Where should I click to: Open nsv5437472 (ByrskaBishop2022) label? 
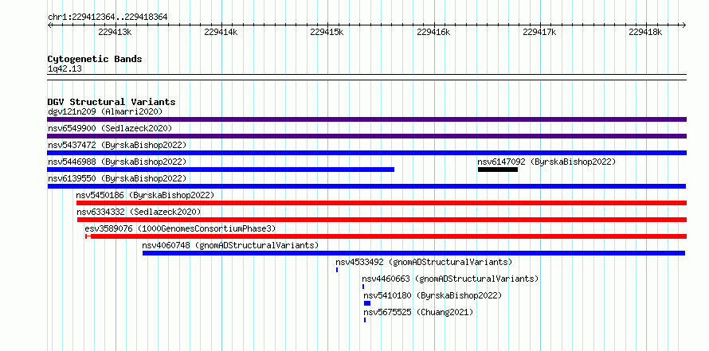(117, 145)
